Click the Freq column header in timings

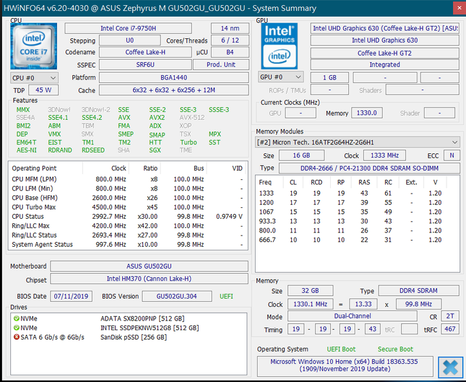[269, 182]
